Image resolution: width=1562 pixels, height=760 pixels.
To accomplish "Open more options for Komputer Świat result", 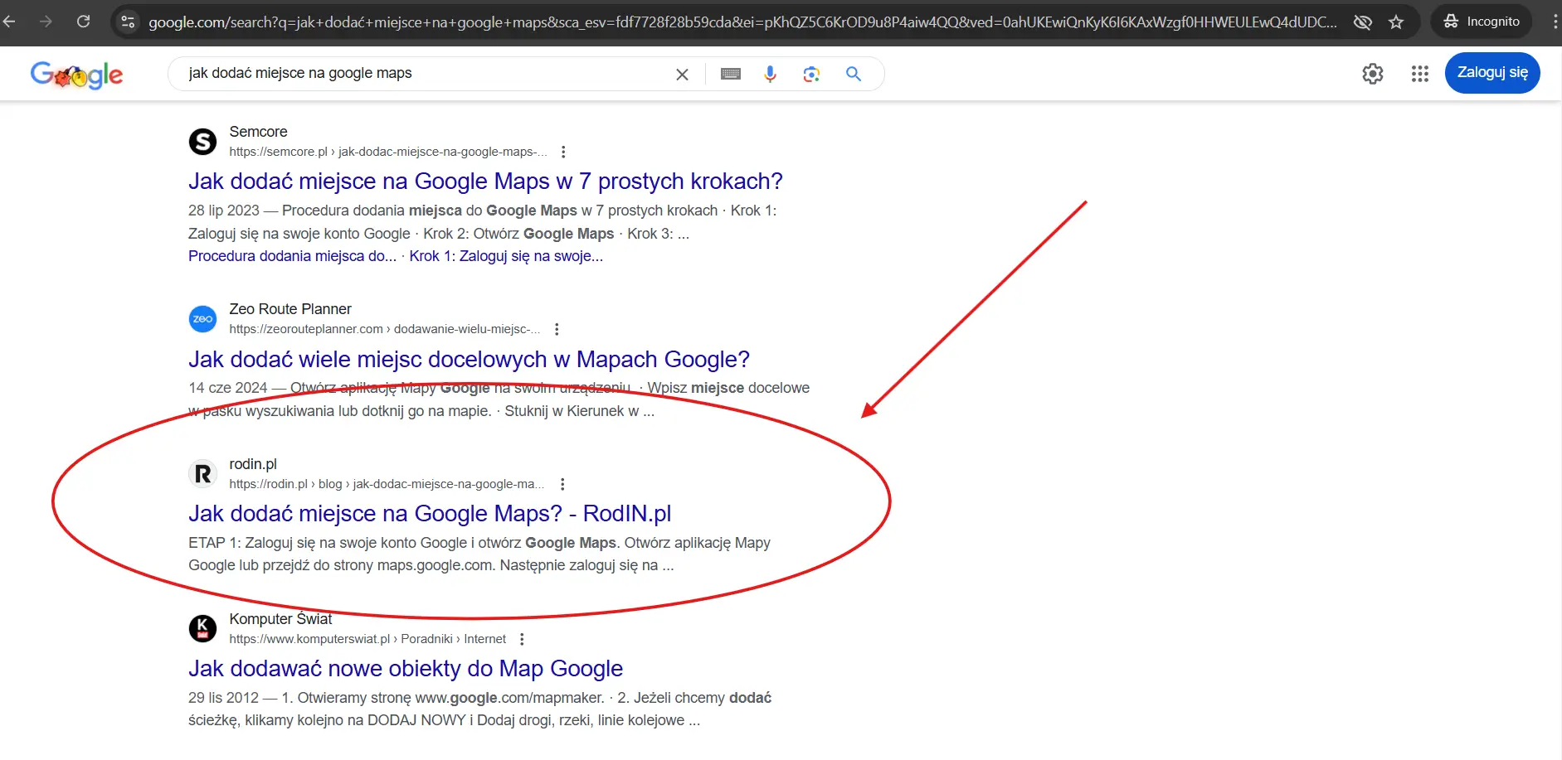I will [522, 639].
